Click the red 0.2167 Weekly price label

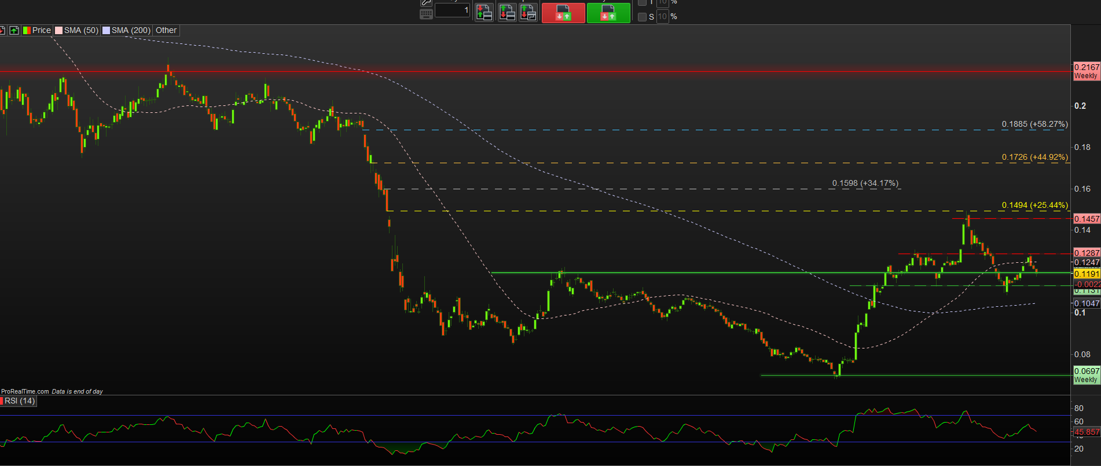point(1086,71)
